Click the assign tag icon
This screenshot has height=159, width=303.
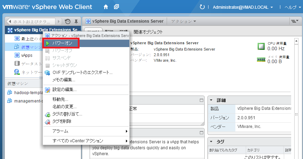point(47,115)
